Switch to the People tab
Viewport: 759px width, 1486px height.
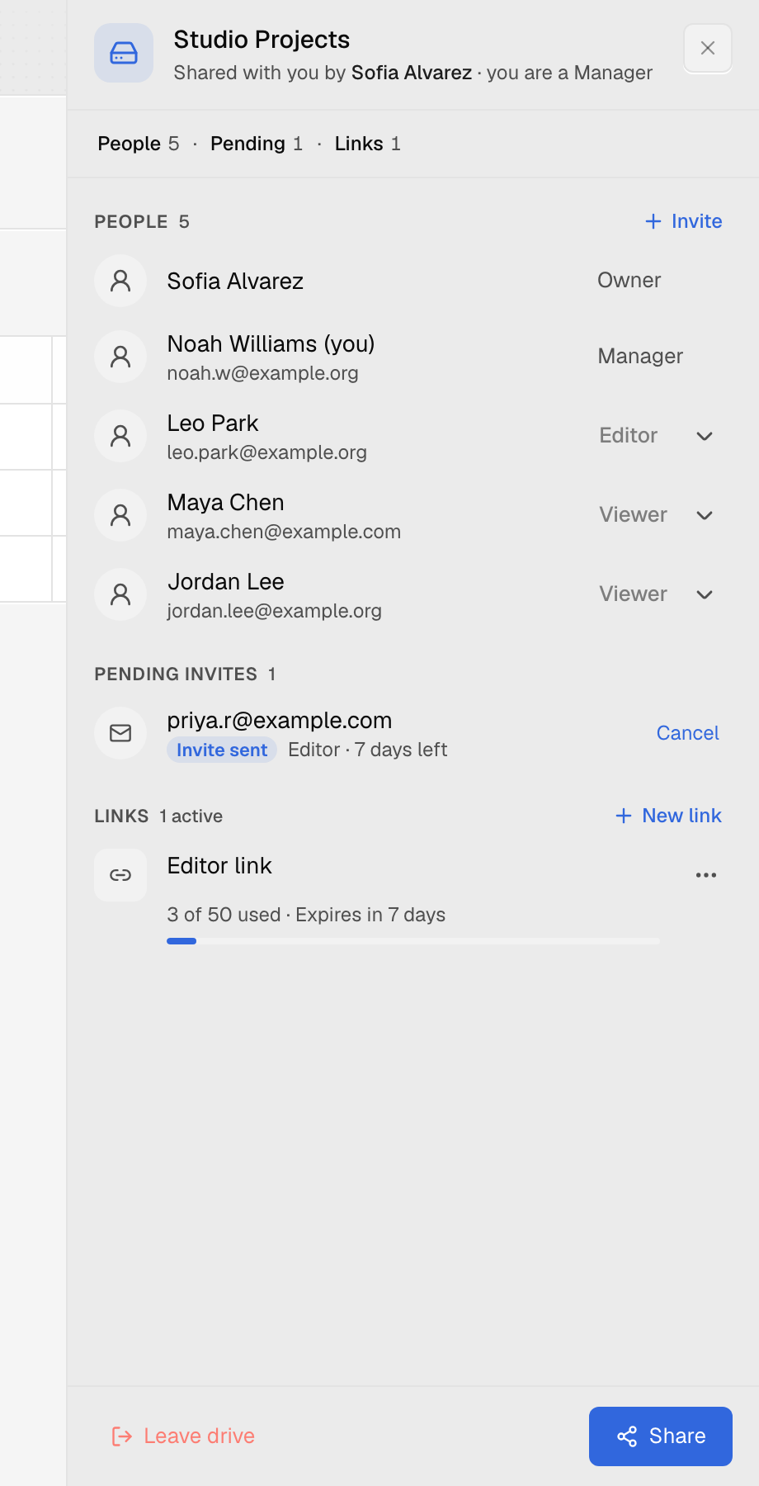pyautogui.click(x=138, y=144)
